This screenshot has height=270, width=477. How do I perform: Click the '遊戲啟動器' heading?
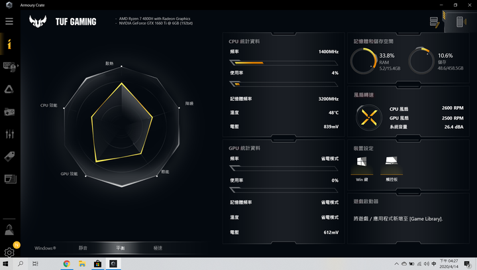[x=366, y=202]
